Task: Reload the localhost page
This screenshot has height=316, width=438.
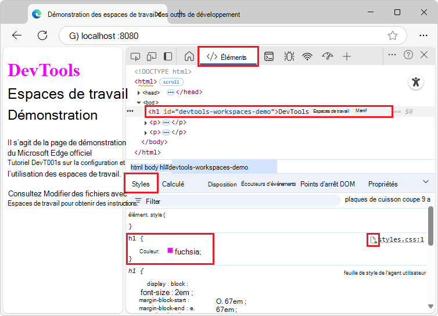Action: pos(42,35)
